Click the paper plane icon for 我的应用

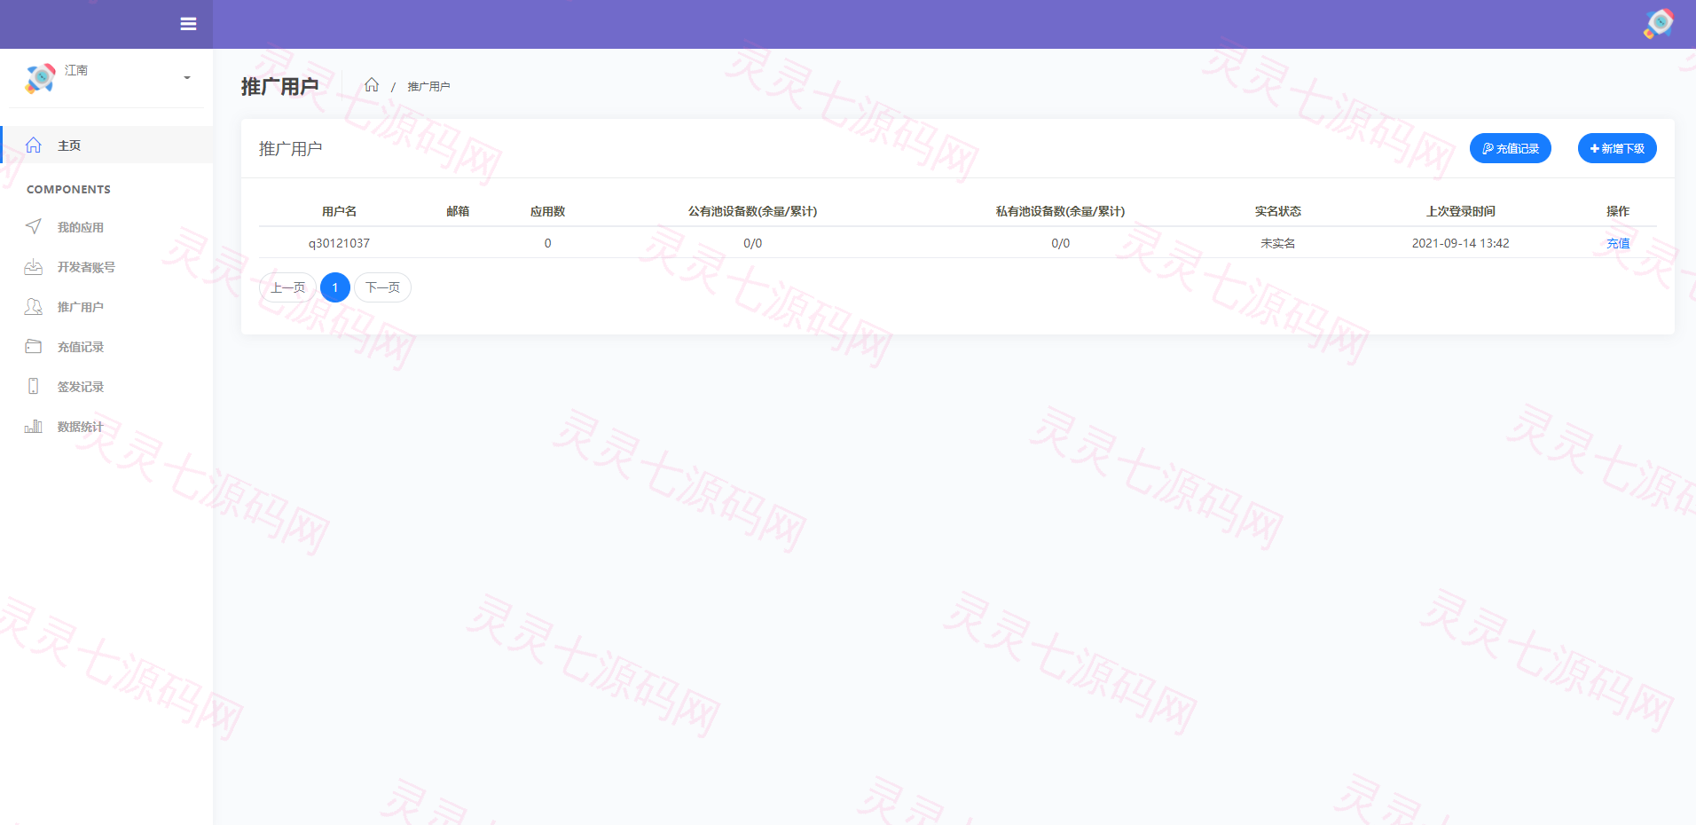click(34, 226)
